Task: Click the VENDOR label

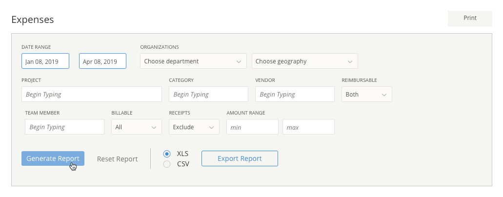Action: [x=265, y=80]
